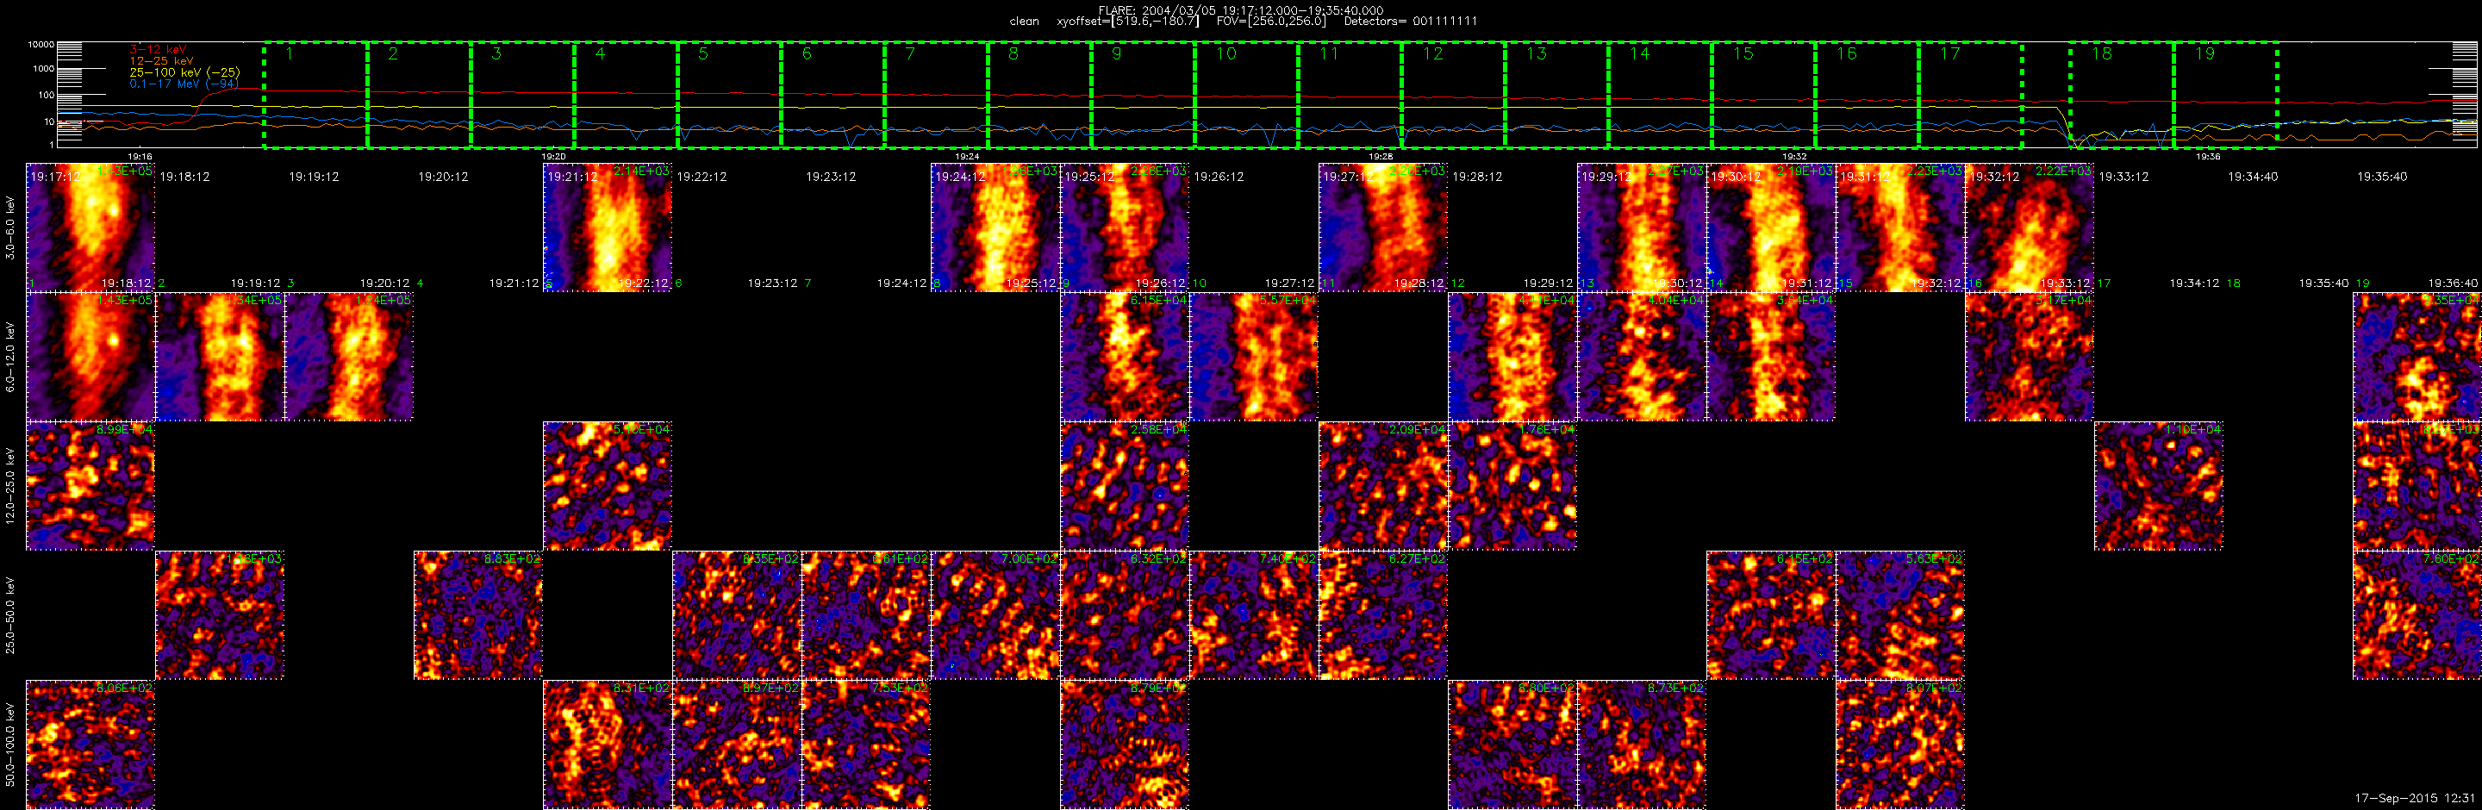
Task: Select the 25.0-50.0 keV image labeled 1.18E+03
Action: 220,615
